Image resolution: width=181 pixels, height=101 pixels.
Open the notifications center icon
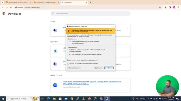click(x=178, y=98)
